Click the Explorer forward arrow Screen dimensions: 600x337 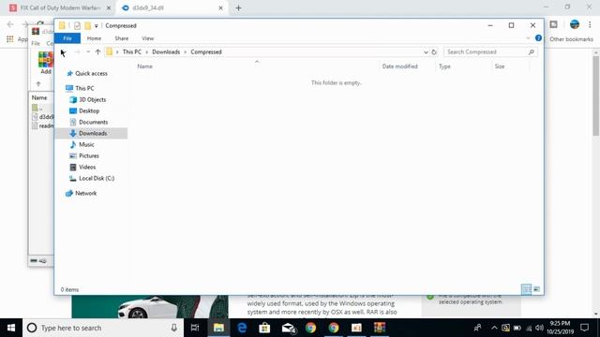click(78, 52)
